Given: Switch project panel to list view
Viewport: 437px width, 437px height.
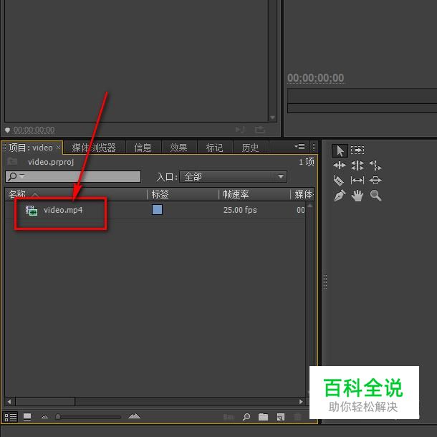Looking at the screenshot, I should [10, 417].
